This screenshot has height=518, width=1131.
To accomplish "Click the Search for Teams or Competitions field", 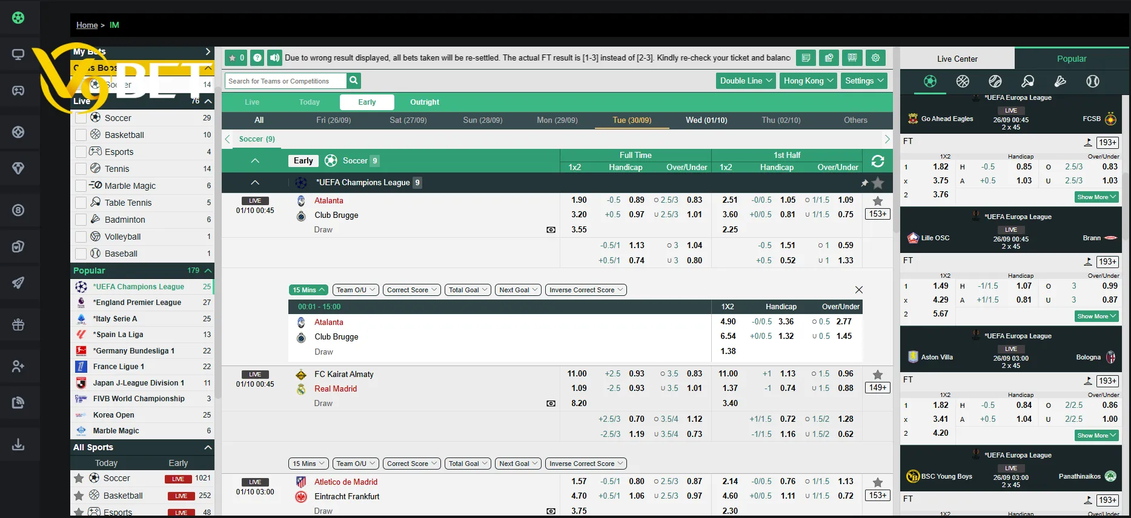I will 286,81.
